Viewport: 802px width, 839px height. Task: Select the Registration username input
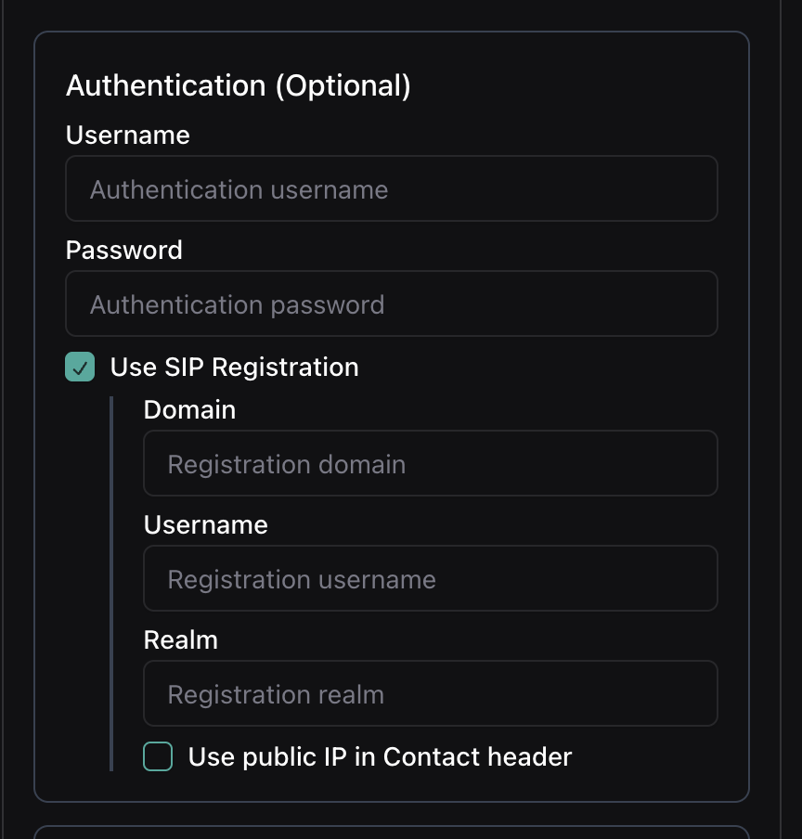tap(430, 579)
